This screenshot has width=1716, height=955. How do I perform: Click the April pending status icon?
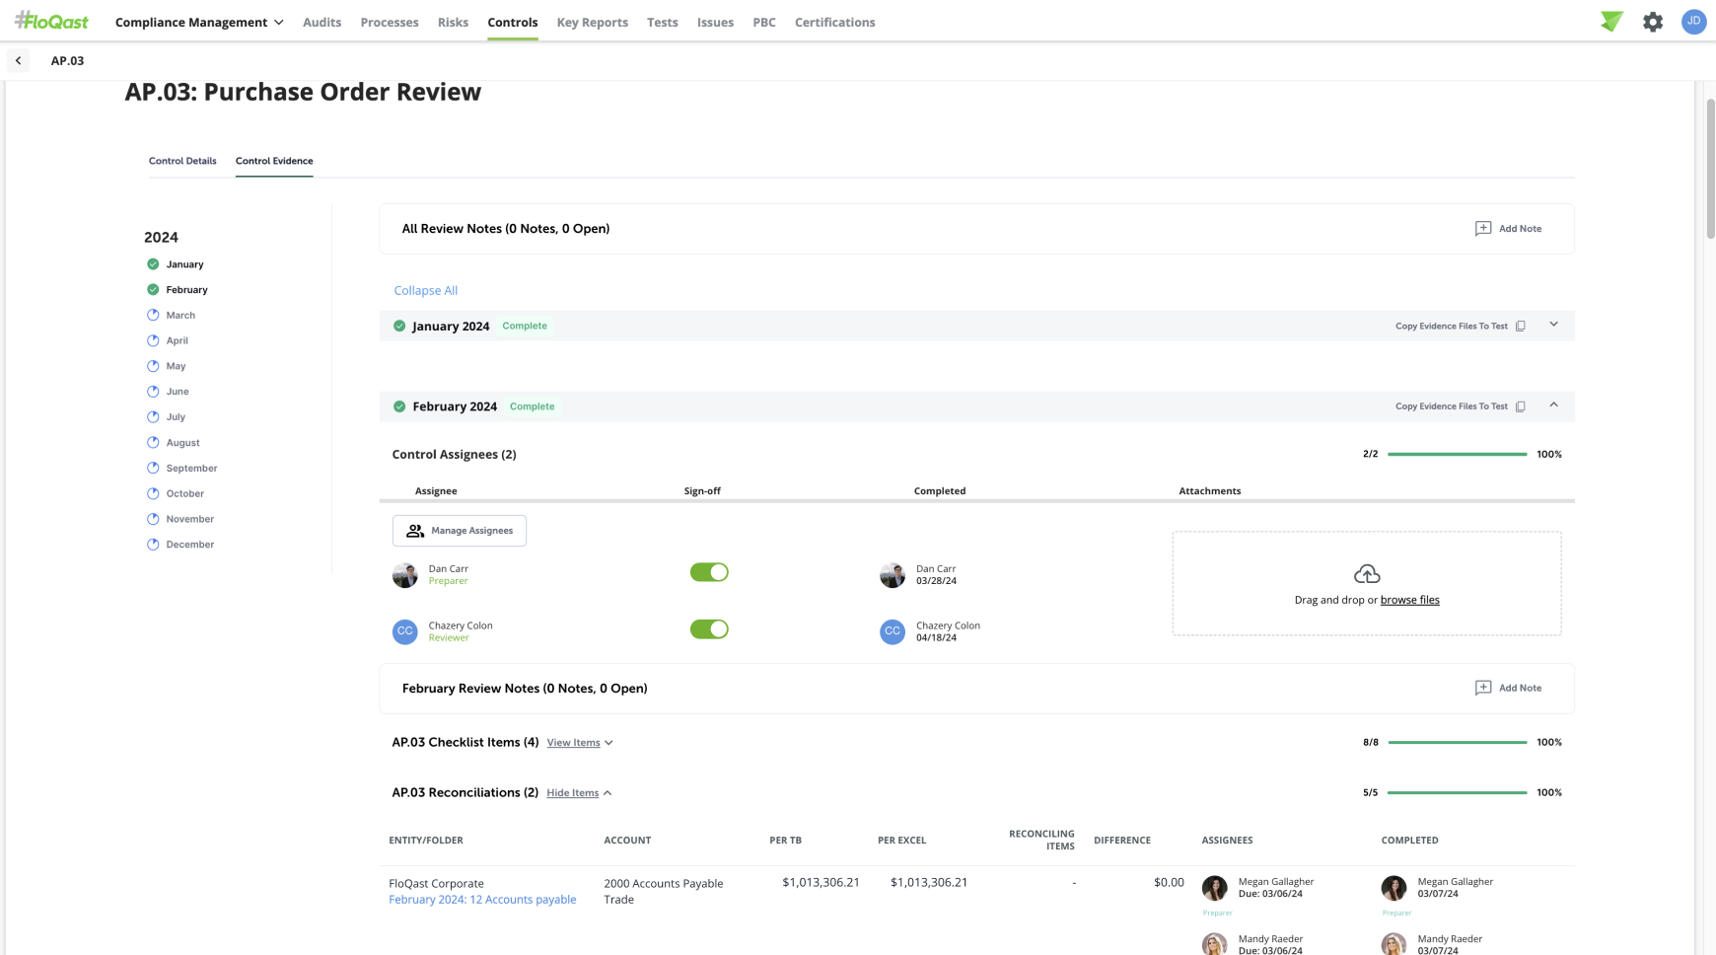click(x=153, y=341)
